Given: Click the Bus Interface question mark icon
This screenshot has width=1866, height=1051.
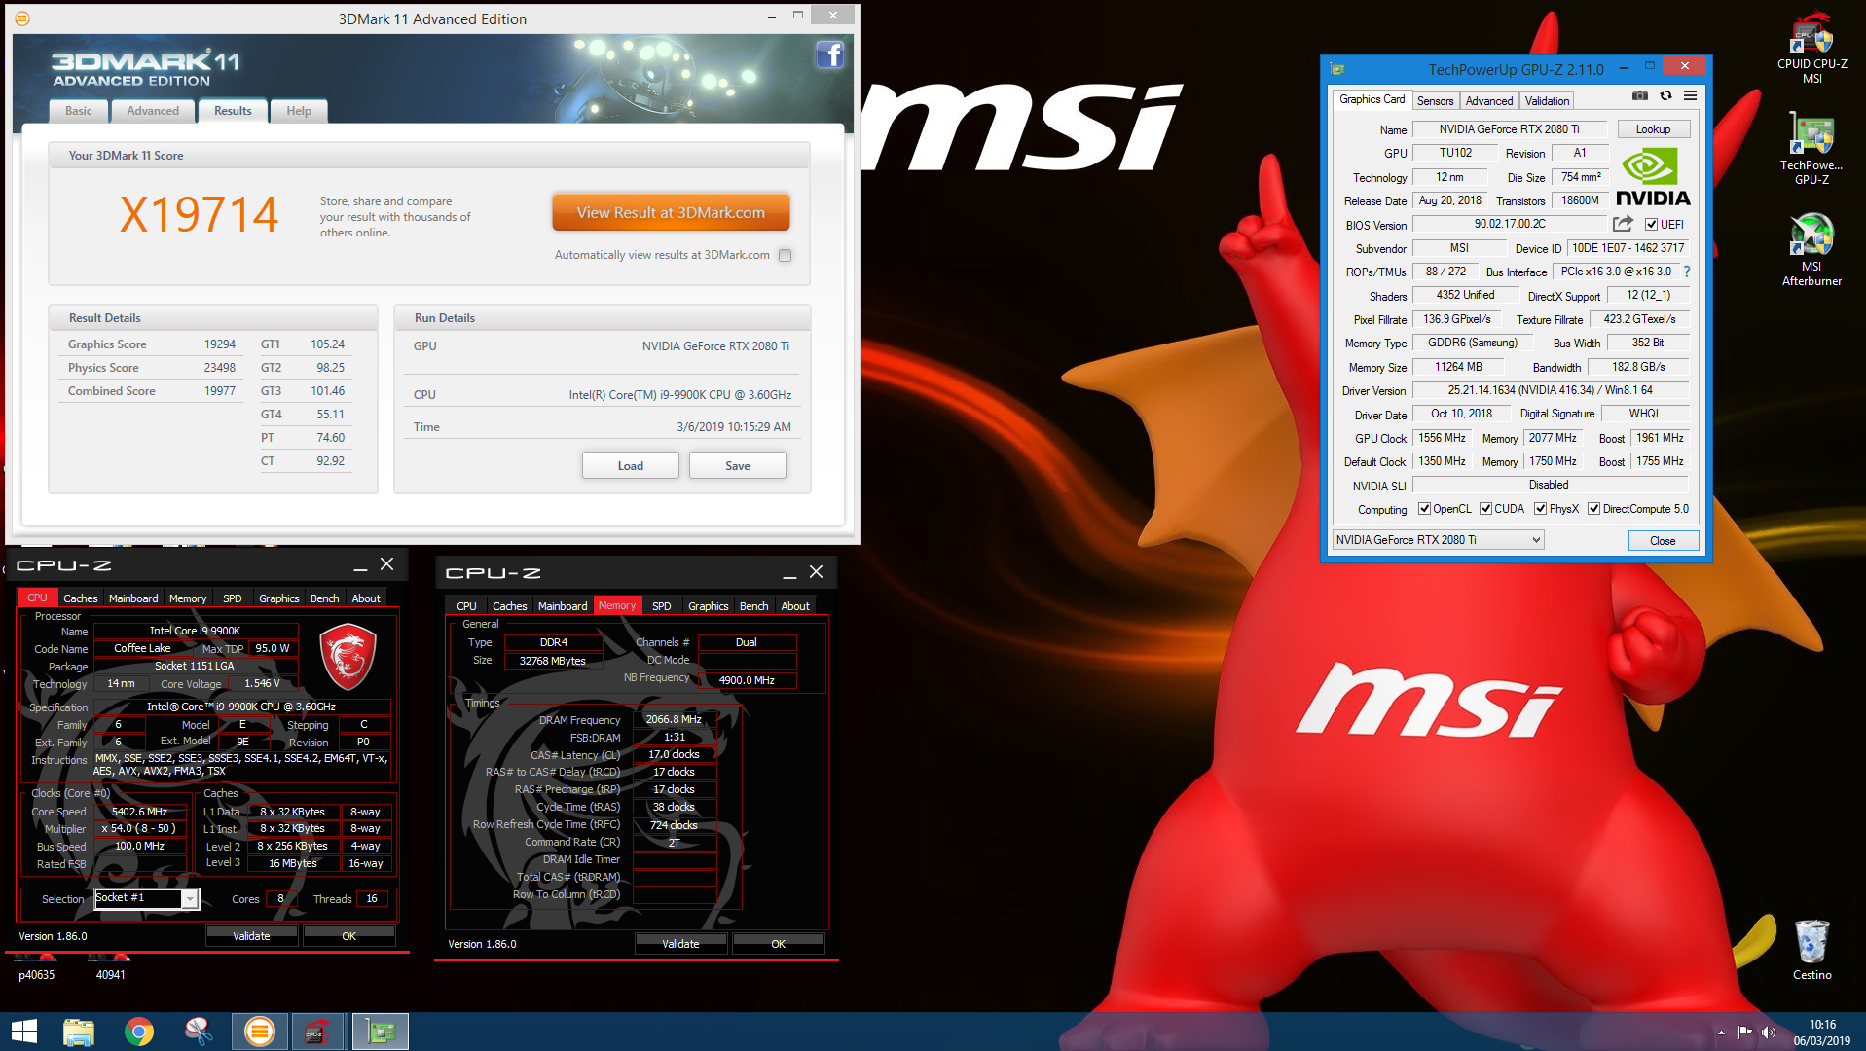Looking at the screenshot, I should 1687,272.
